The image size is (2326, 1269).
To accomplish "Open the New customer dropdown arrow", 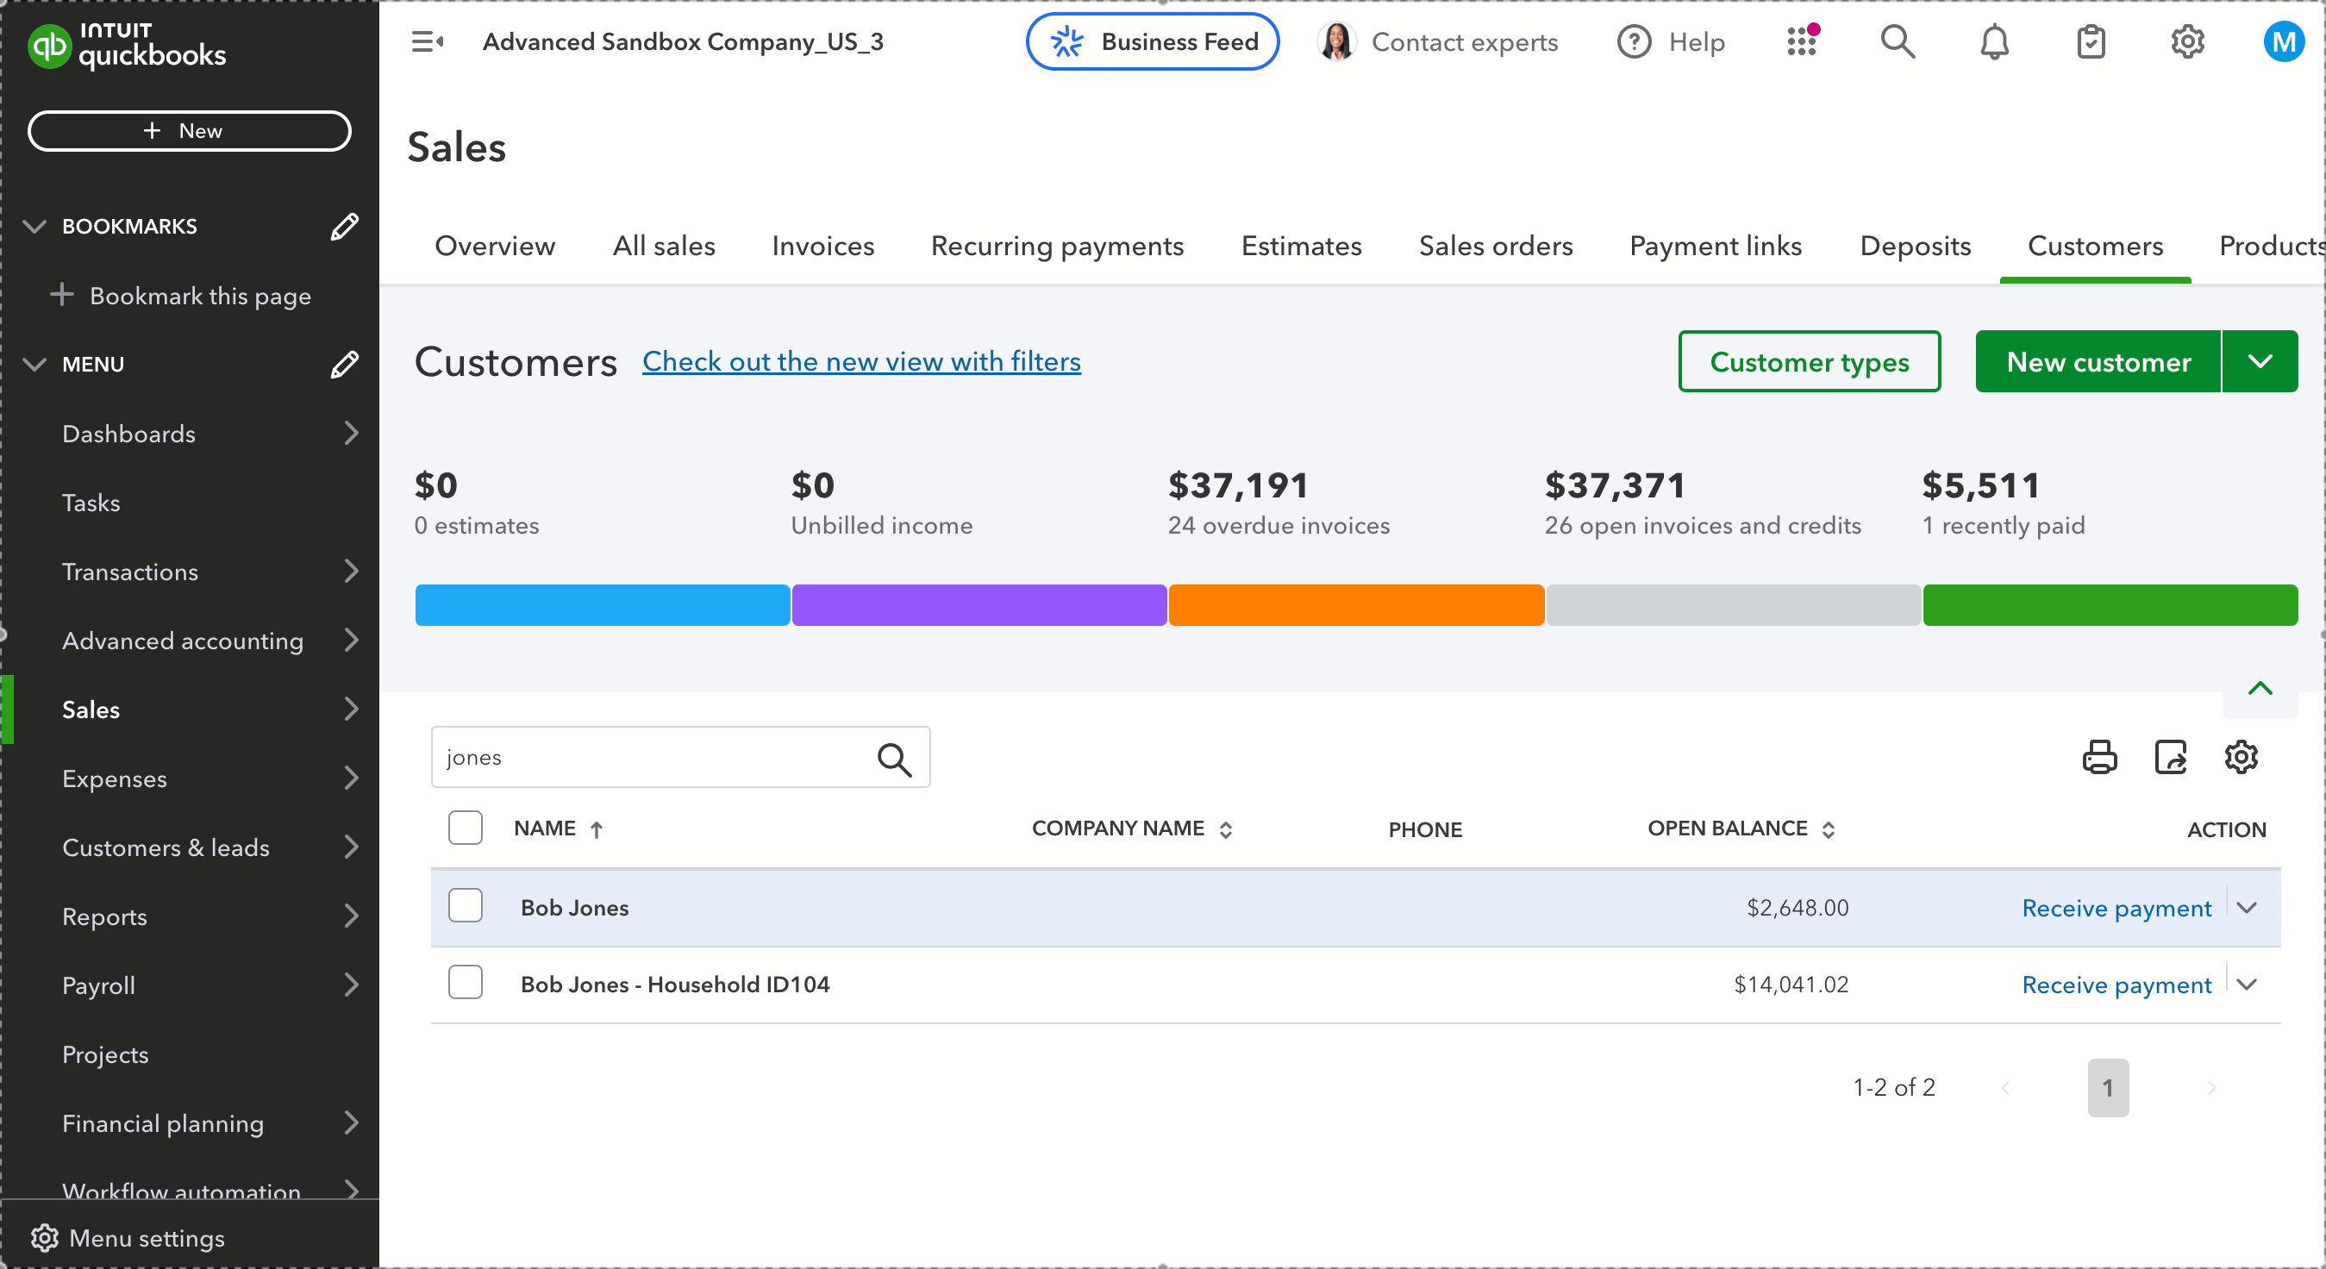I will (x=2259, y=362).
